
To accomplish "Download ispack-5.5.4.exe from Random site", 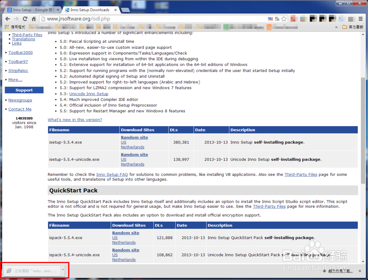I will click(x=125, y=233).
